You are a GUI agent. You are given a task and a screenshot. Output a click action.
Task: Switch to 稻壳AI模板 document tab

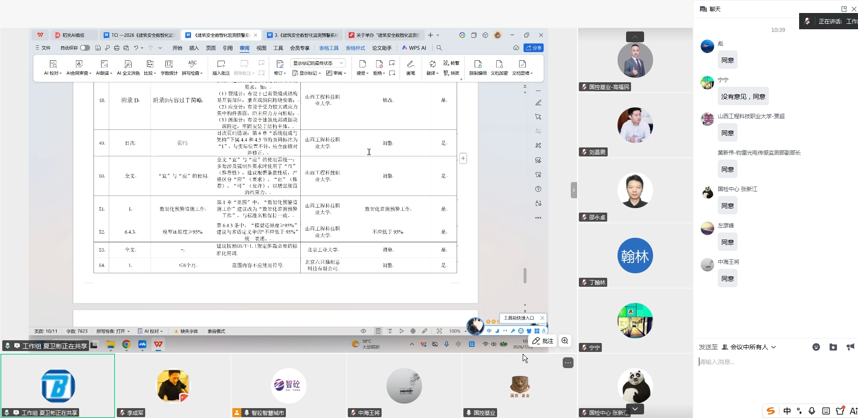(x=73, y=35)
